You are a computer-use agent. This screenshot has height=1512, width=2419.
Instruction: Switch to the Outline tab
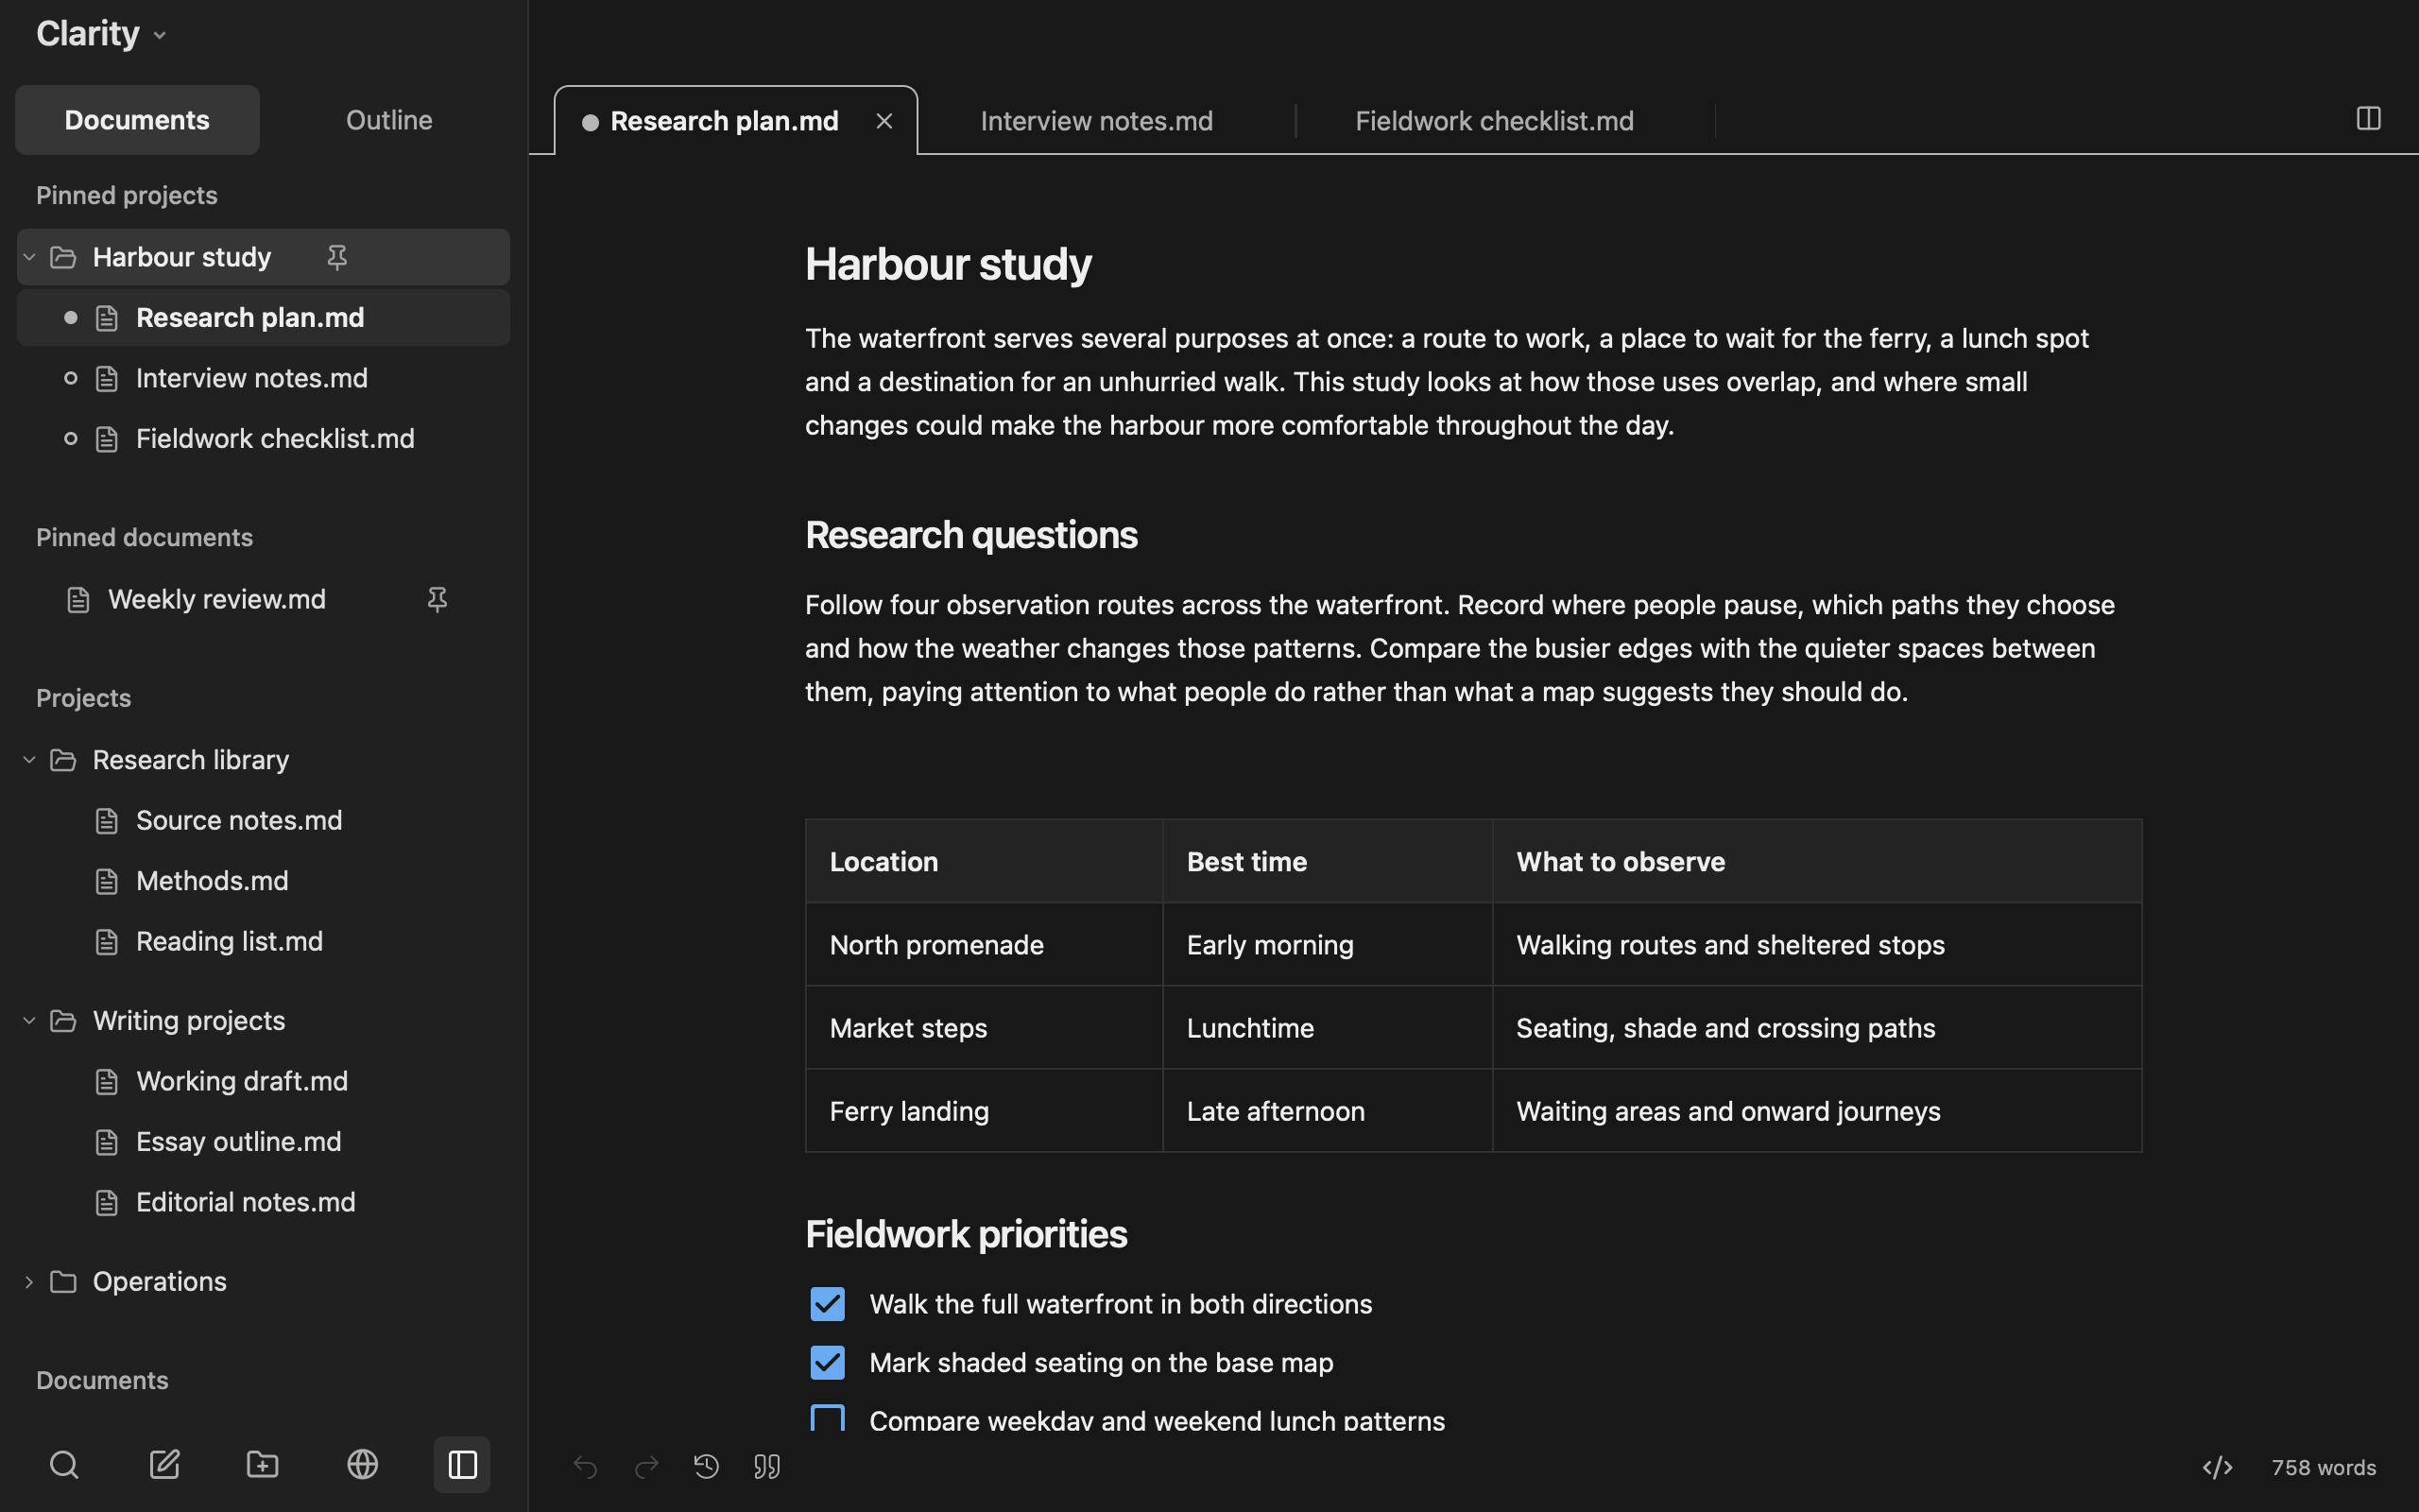(389, 120)
